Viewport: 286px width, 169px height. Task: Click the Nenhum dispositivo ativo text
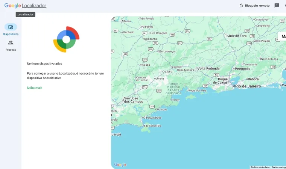tap(44, 63)
